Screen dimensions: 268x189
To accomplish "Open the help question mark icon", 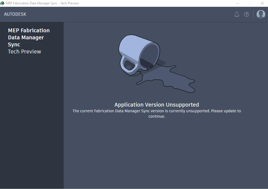I will pos(247,14).
